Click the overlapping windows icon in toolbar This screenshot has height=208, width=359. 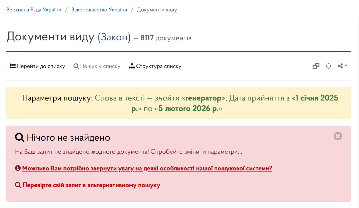(x=316, y=66)
